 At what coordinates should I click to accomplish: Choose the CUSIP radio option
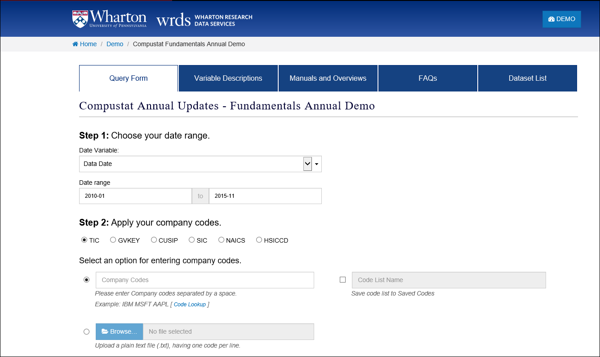click(154, 240)
